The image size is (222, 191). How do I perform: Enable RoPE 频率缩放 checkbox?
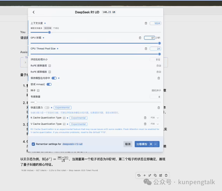[x=50, y=72]
